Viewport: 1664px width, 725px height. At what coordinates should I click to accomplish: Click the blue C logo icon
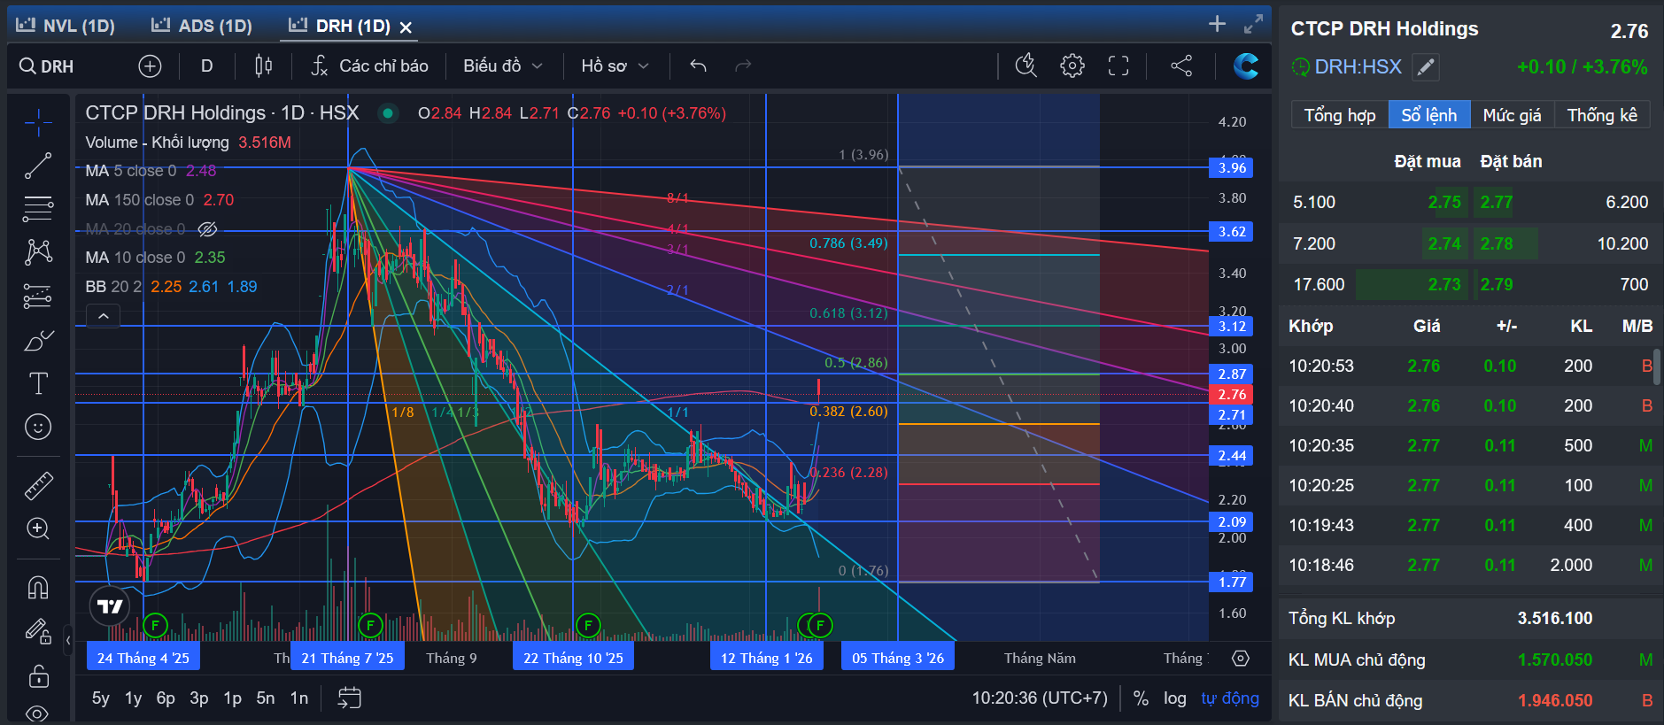1246,66
